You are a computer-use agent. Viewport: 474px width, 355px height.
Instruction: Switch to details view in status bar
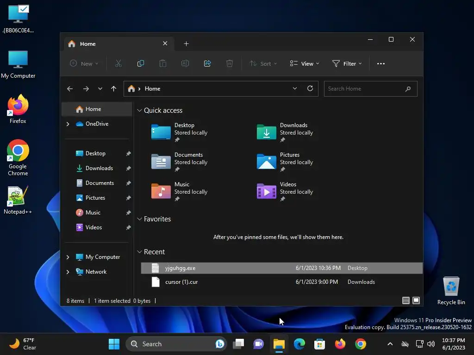(405, 300)
